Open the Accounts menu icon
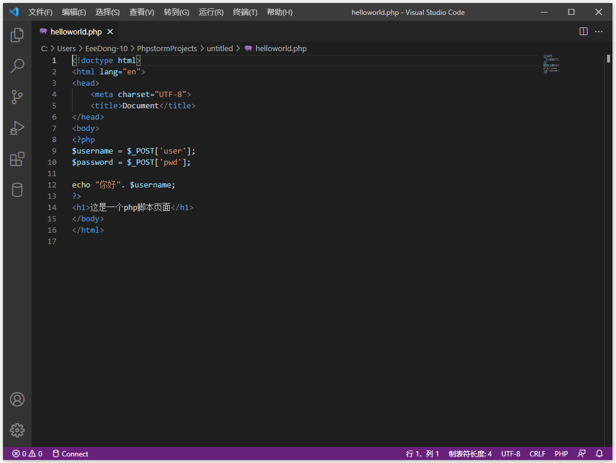Screen dimensions: 616x463 point(17,399)
